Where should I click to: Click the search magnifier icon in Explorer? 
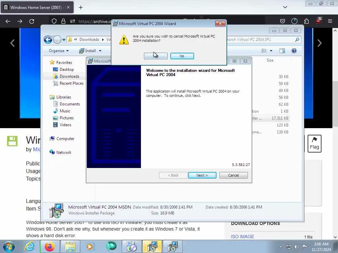(297, 40)
